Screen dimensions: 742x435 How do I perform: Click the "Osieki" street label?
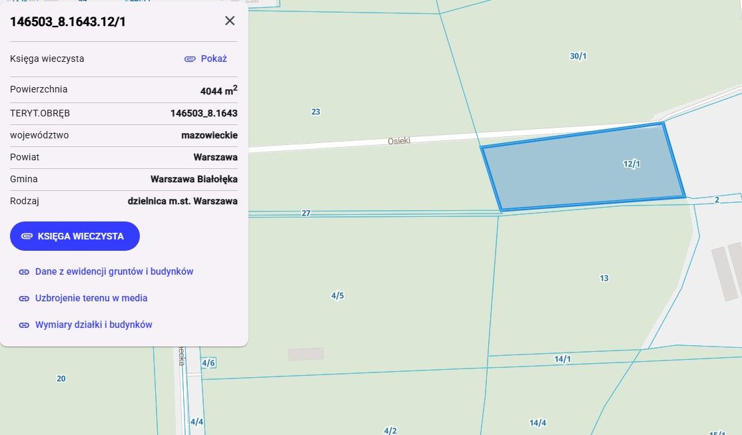pyautogui.click(x=398, y=140)
